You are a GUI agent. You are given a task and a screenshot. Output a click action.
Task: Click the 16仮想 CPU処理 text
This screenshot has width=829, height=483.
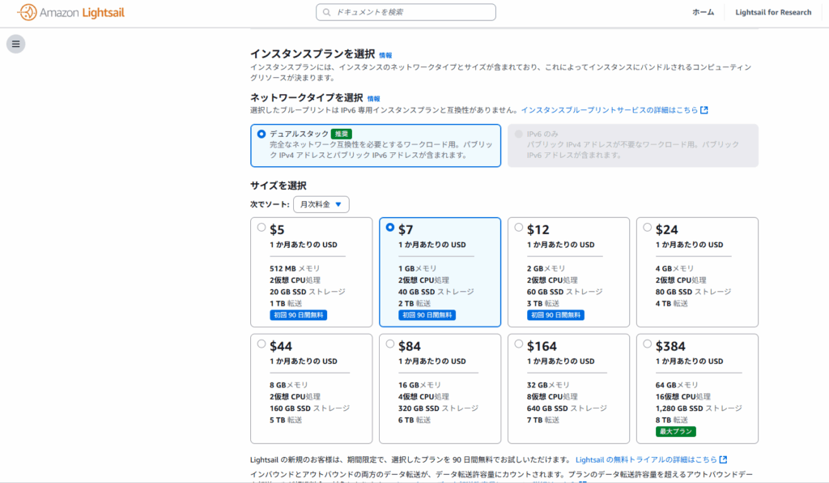click(x=683, y=396)
